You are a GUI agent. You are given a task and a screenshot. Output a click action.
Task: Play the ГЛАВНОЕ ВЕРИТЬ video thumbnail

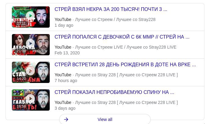coord(31,100)
